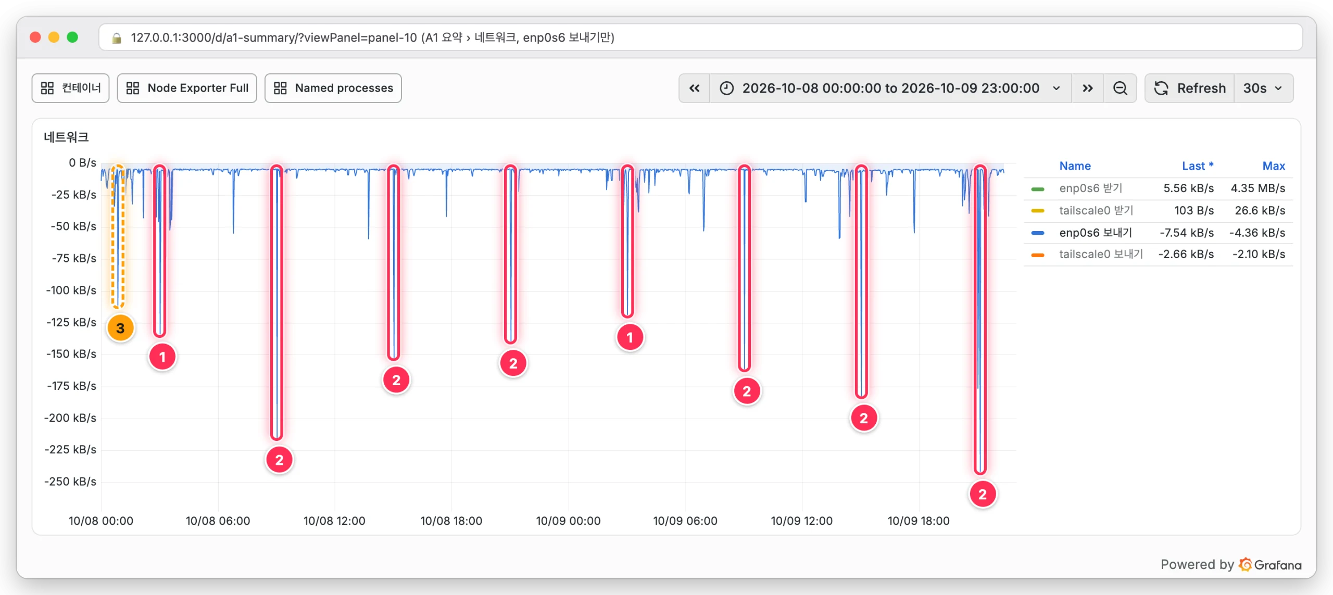The height and width of the screenshot is (595, 1333).
Task: Click the clock icon in time picker
Action: (x=727, y=88)
